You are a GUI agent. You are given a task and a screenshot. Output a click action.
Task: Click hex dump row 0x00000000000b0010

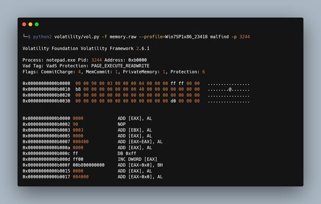[136, 89]
